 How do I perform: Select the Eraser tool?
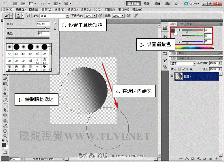point(5,79)
